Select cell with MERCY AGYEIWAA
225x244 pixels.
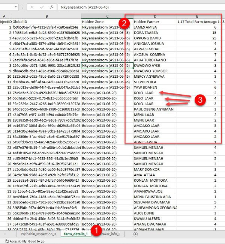click(x=155, y=77)
